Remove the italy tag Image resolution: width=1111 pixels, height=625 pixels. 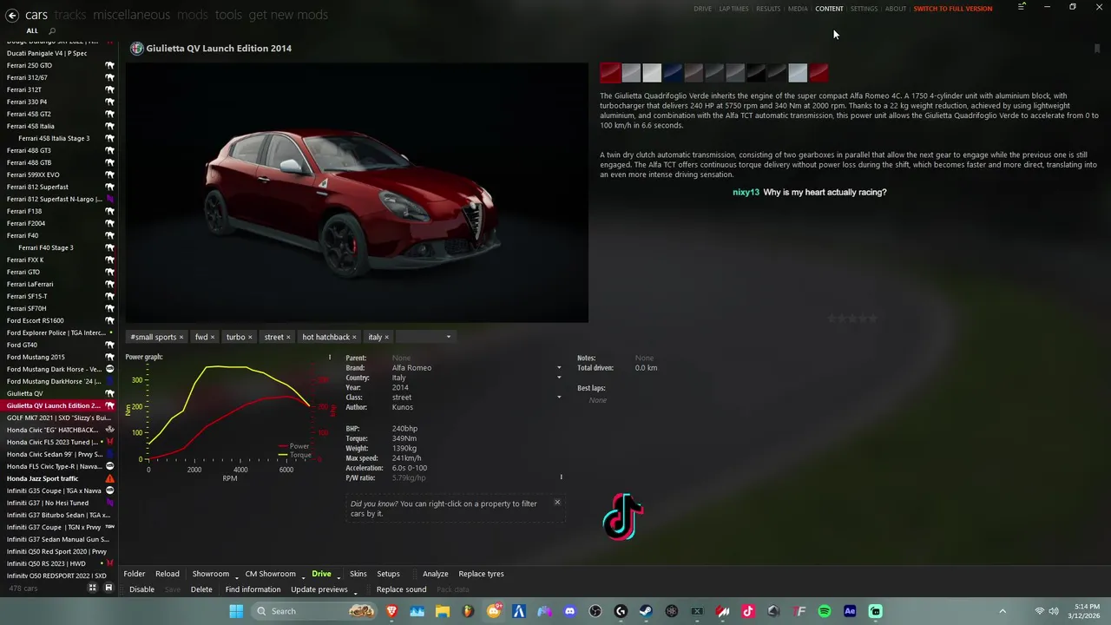point(386,338)
